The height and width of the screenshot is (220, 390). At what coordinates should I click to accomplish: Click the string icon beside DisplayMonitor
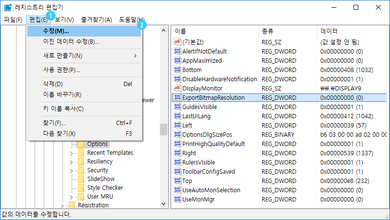177,88
